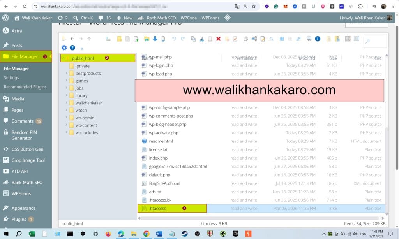Click the Back arrow in file manager toolbar

point(72,39)
